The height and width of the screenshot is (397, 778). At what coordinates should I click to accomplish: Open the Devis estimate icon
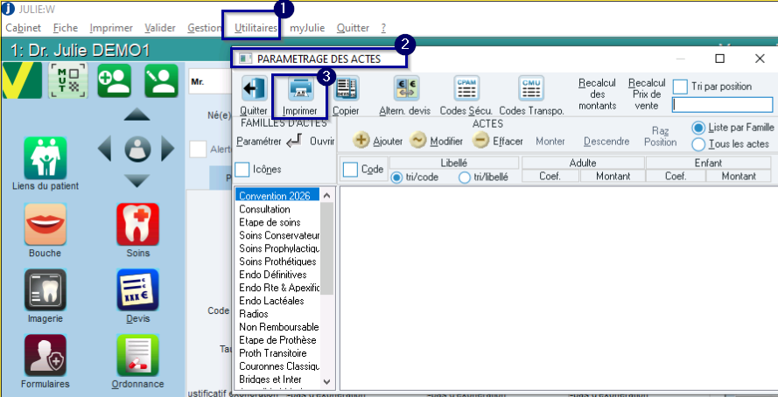[x=138, y=290]
